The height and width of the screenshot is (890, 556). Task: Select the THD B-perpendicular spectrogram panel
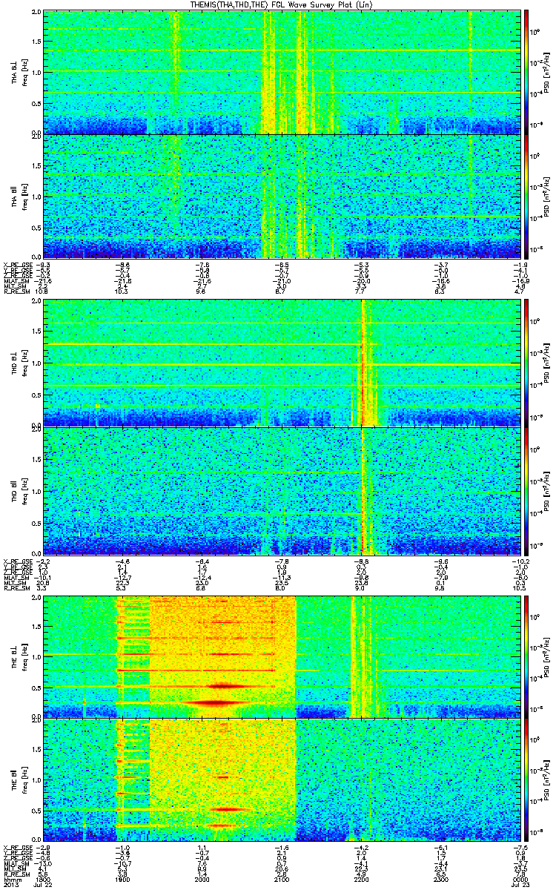coord(281,363)
